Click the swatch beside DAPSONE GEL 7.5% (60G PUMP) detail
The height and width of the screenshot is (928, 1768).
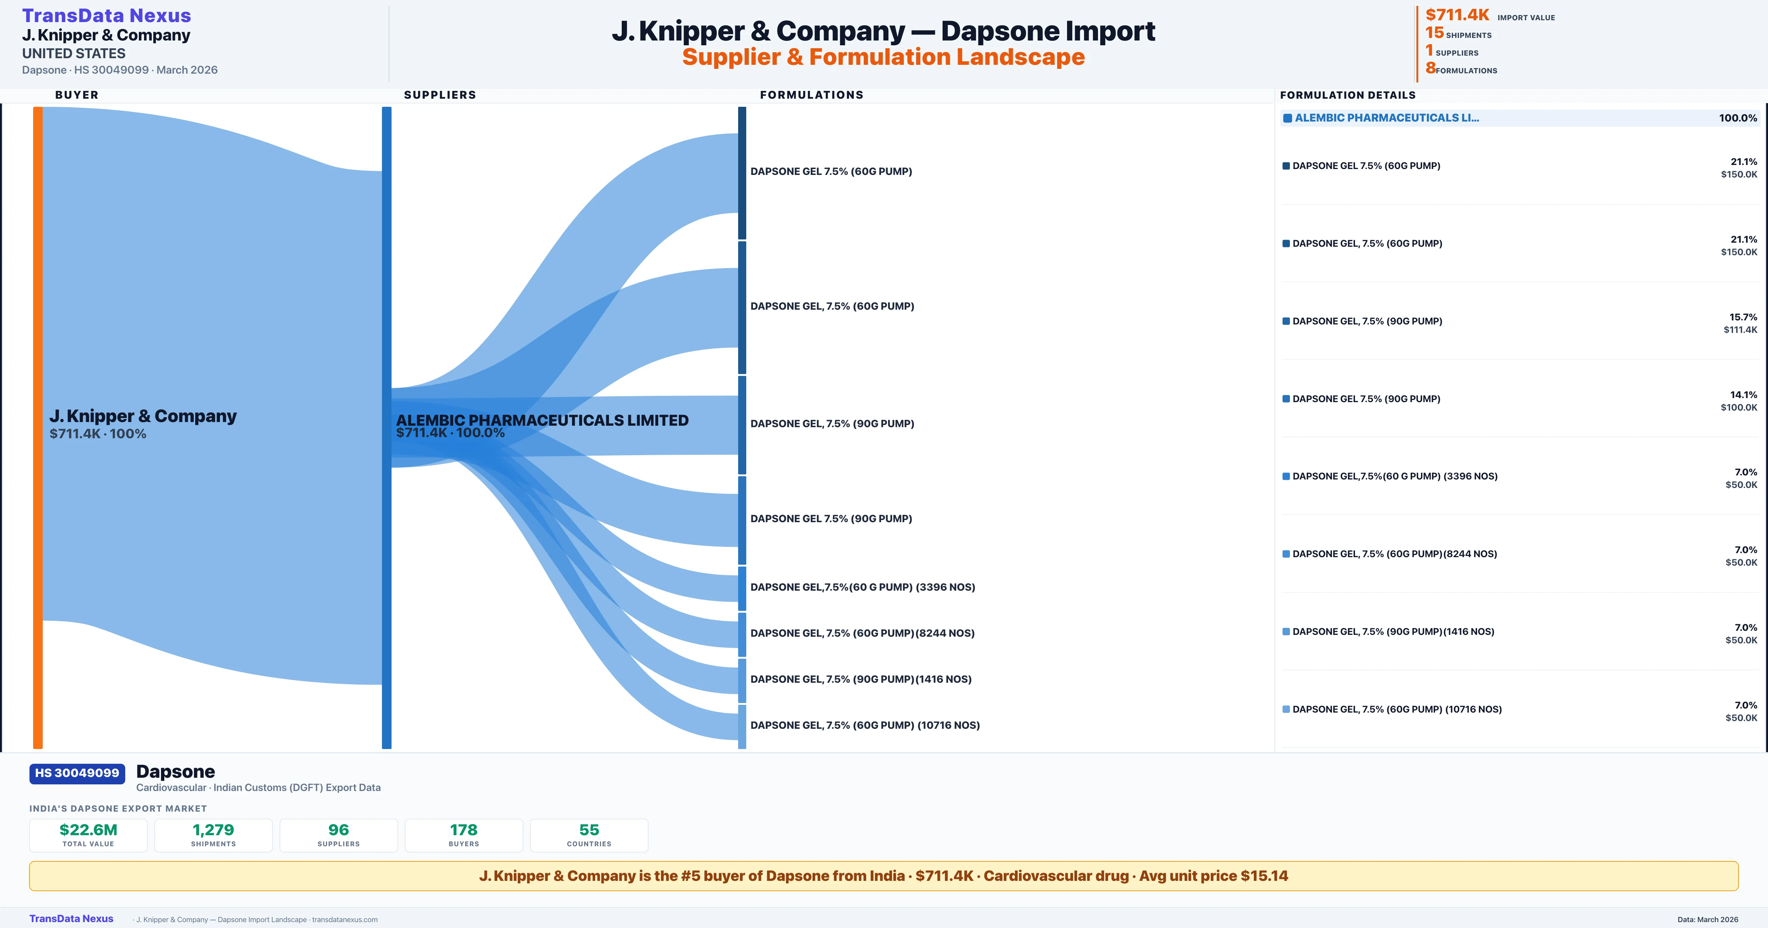coord(1285,166)
